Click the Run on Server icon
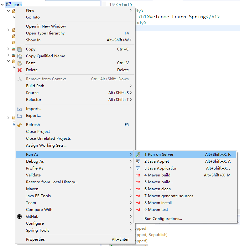Viewport: 240px width, 246px height. point(138,154)
